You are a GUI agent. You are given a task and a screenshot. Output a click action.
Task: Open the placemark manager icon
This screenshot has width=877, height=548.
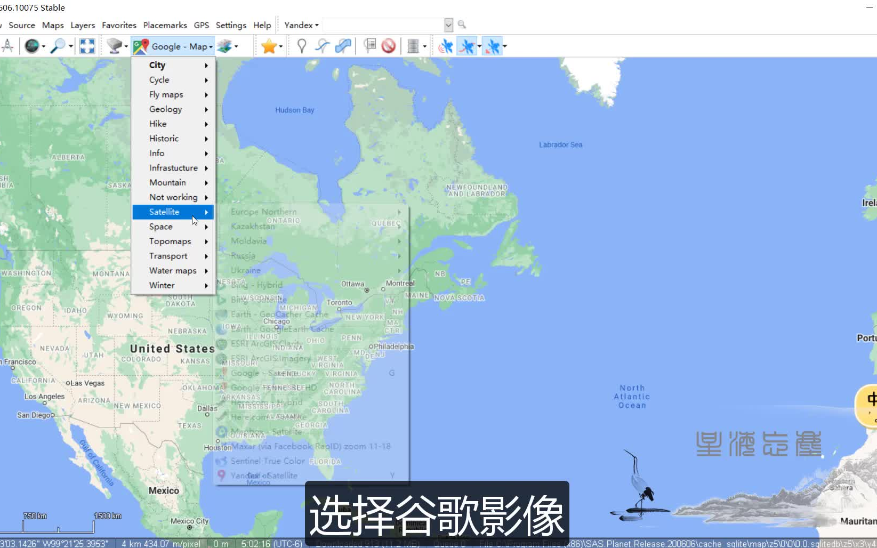369,46
